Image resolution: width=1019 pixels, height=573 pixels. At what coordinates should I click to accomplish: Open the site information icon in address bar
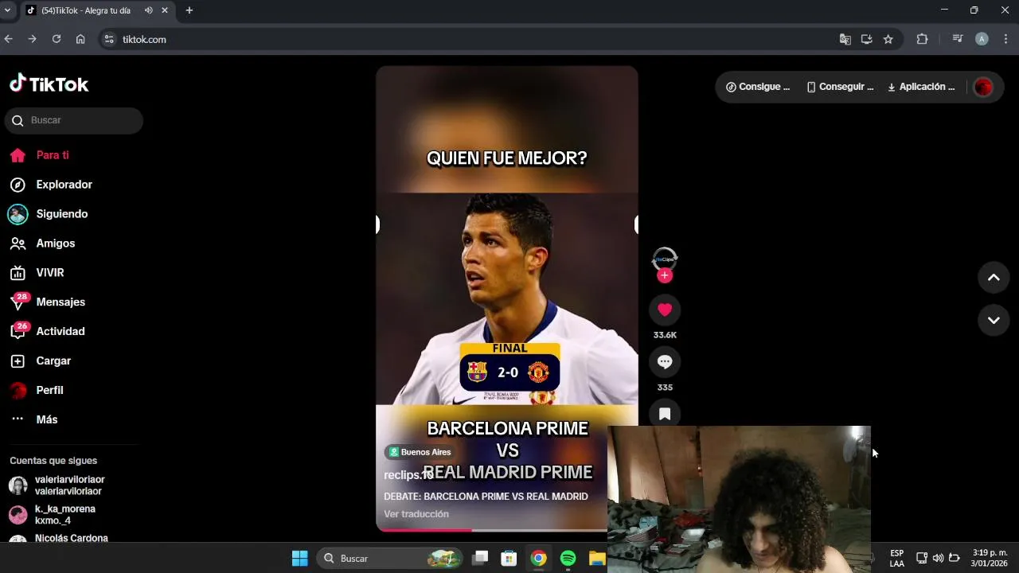coord(109,39)
